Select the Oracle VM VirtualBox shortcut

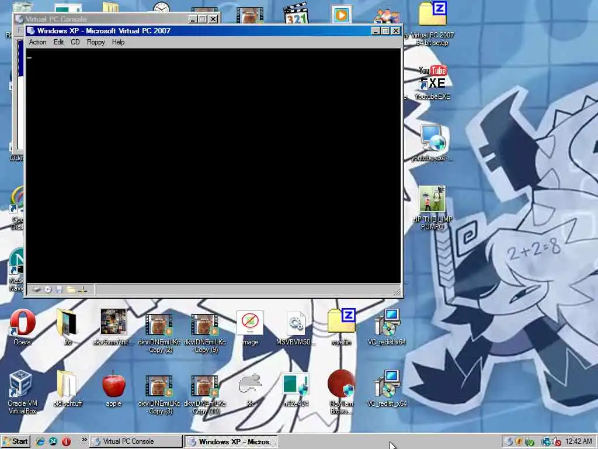(22, 392)
